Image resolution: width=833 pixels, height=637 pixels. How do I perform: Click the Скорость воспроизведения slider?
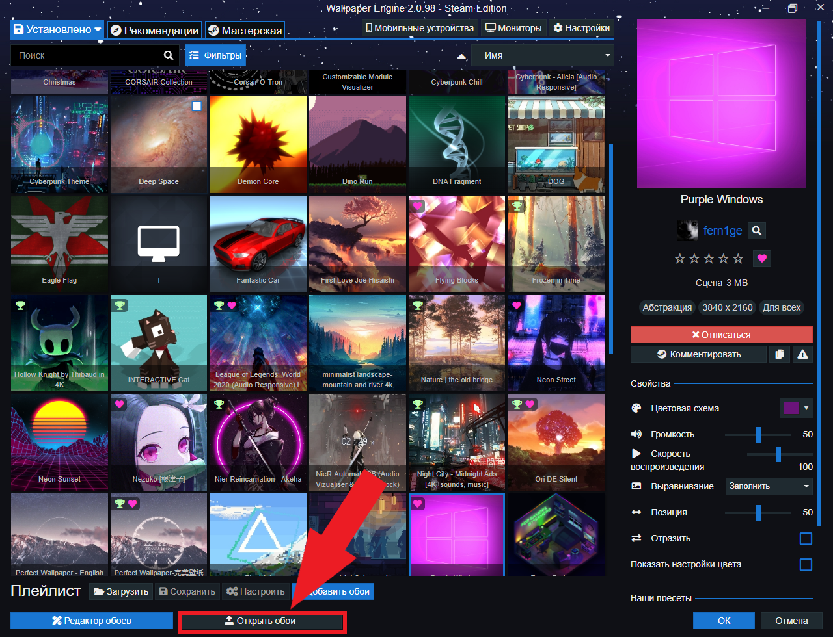[x=780, y=454]
